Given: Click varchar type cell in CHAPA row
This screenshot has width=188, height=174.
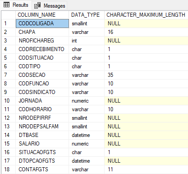Looking at the screenshot, I should pyautogui.click(x=87, y=32).
